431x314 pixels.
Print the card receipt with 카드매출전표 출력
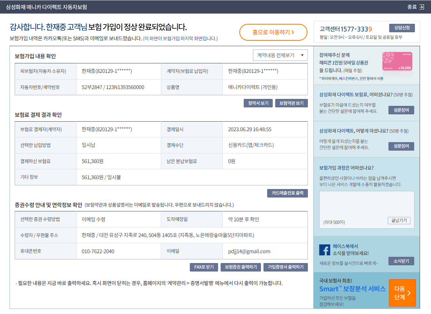coord(287,193)
